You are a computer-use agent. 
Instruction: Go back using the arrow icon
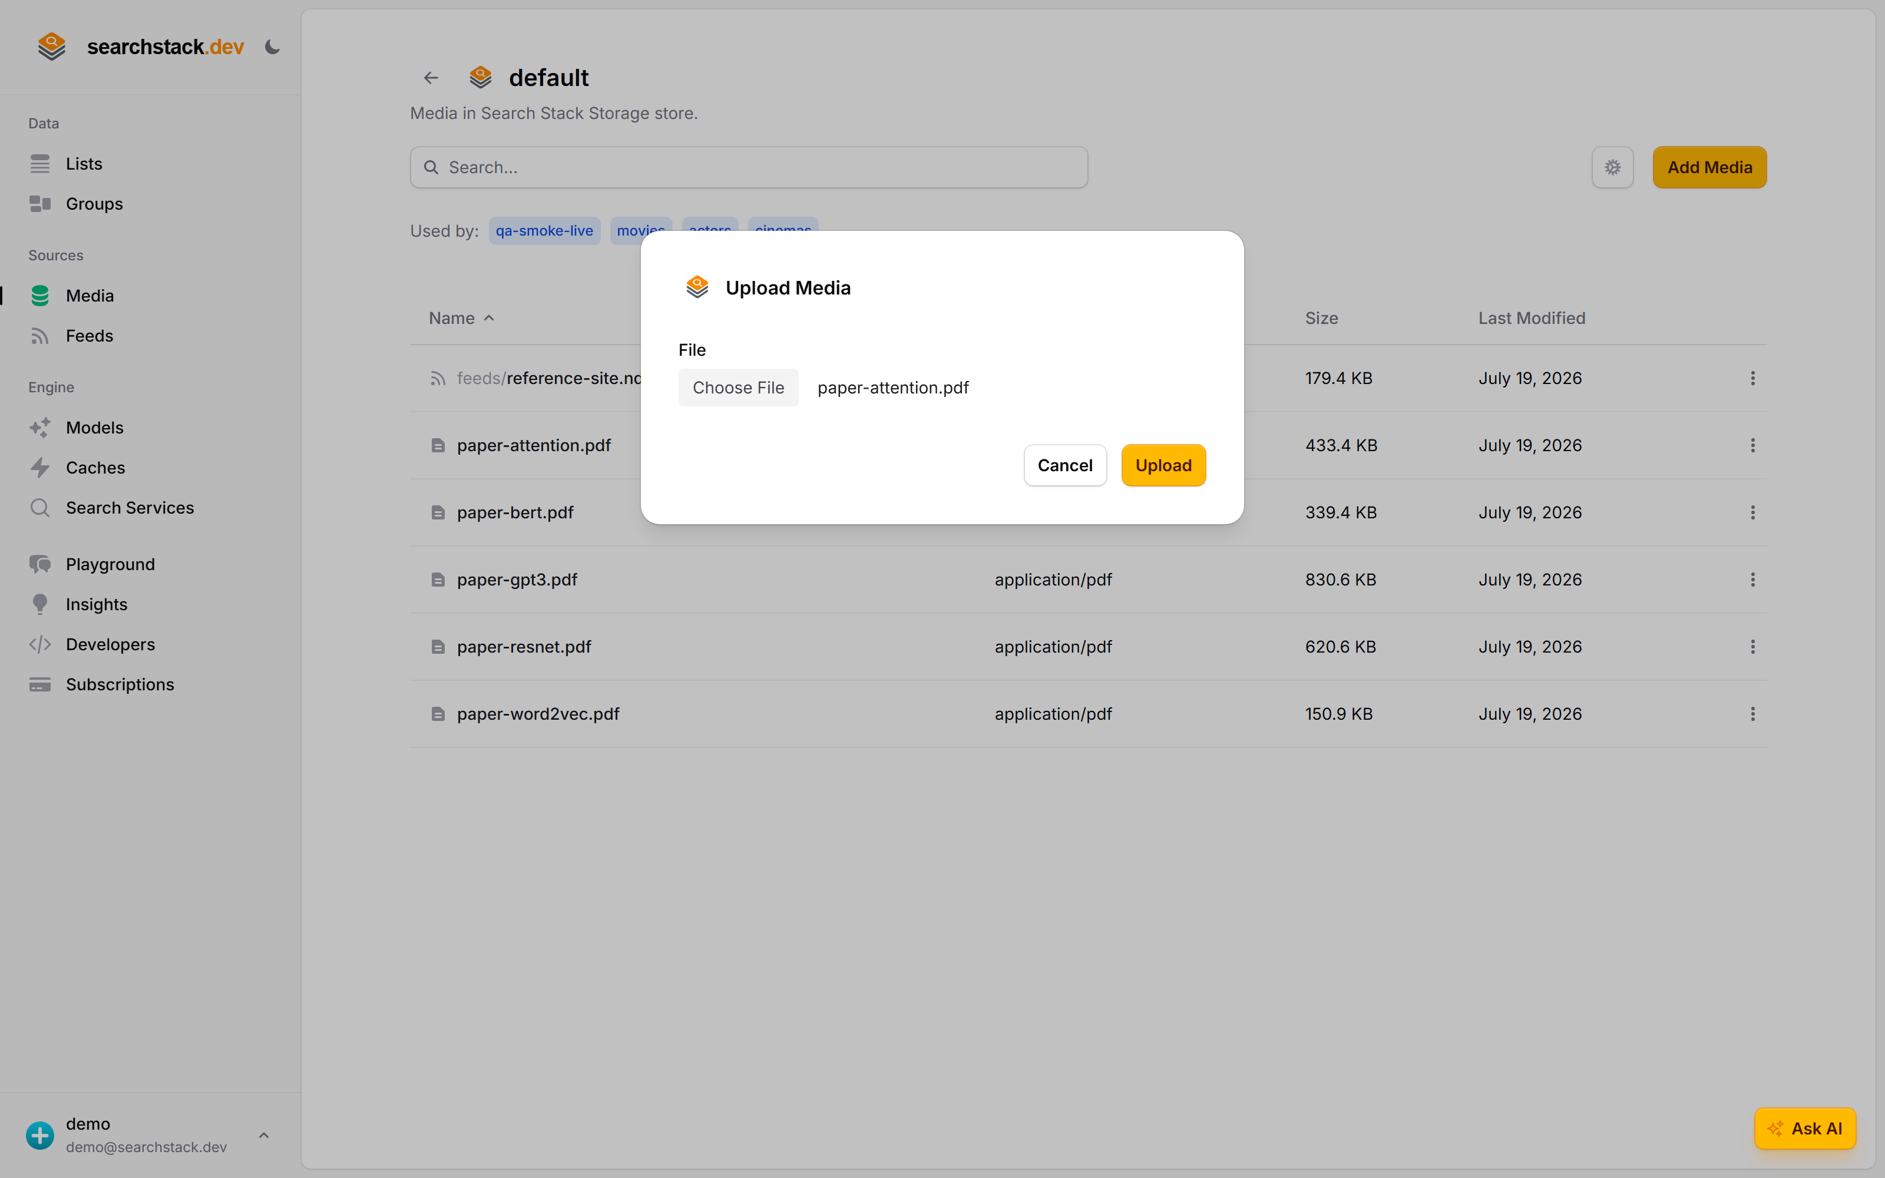click(431, 78)
